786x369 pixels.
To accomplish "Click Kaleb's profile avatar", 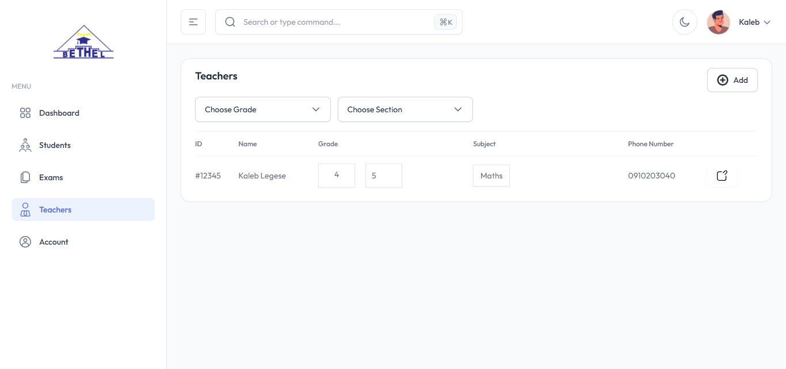I will (718, 22).
